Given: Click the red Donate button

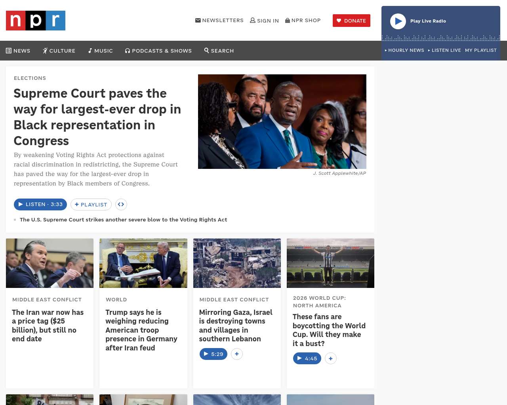Looking at the screenshot, I should (351, 21).
